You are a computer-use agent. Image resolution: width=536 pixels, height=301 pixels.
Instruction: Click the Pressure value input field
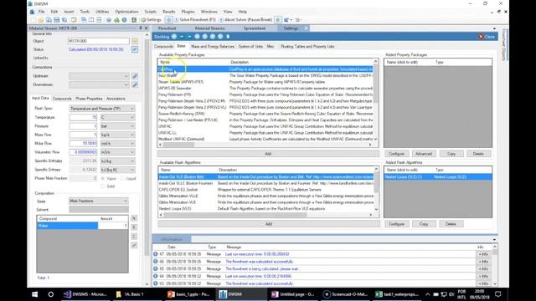tap(83, 126)
